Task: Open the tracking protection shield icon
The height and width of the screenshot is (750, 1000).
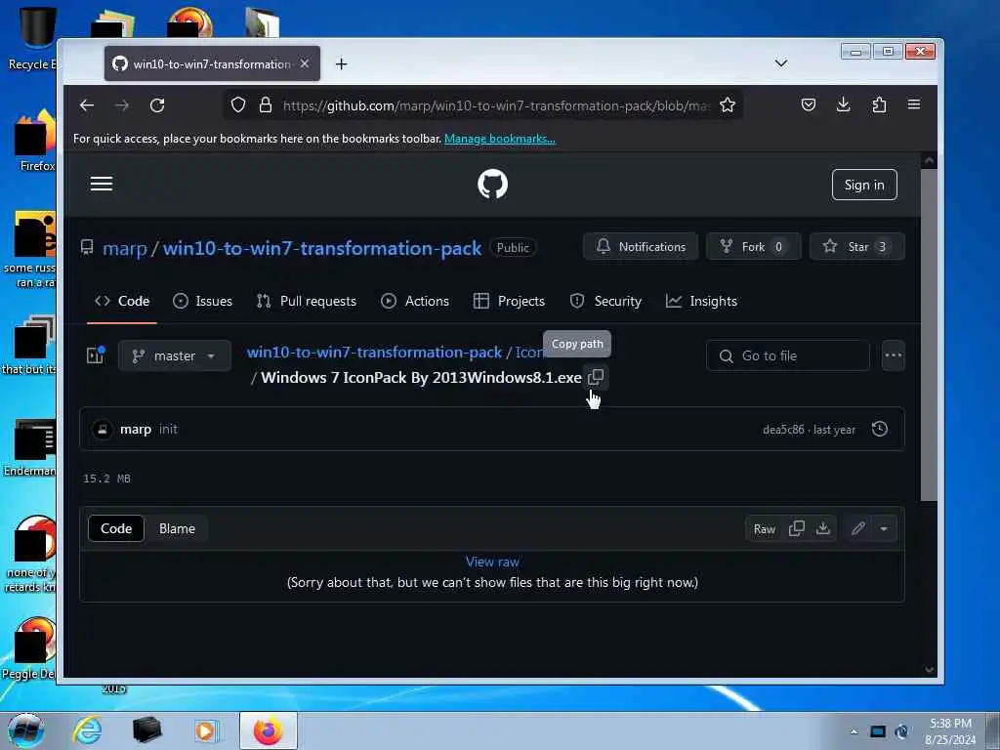Action: tap(238, 105)
